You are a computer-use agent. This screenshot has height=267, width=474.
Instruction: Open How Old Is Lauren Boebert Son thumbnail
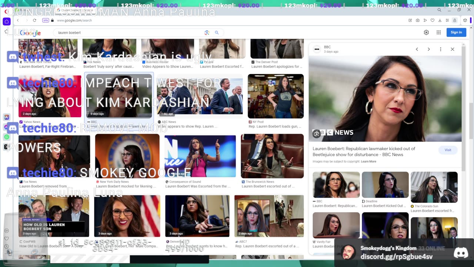[54, 216]
